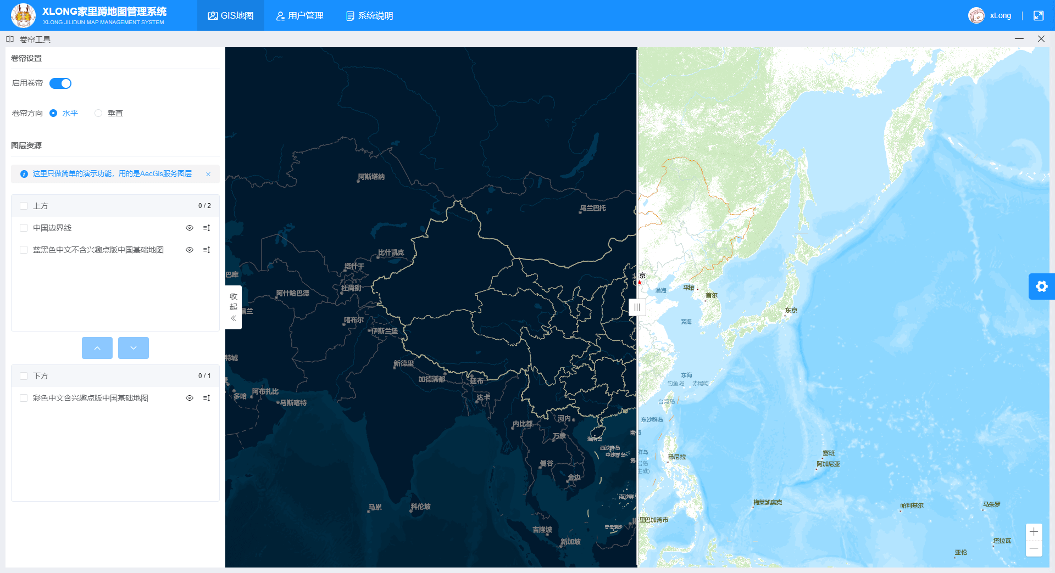The height and width of the screenshot is (573, 1055).
Task: Click the 卷帘工具 panel icon
Action: [x=10, y=39]
